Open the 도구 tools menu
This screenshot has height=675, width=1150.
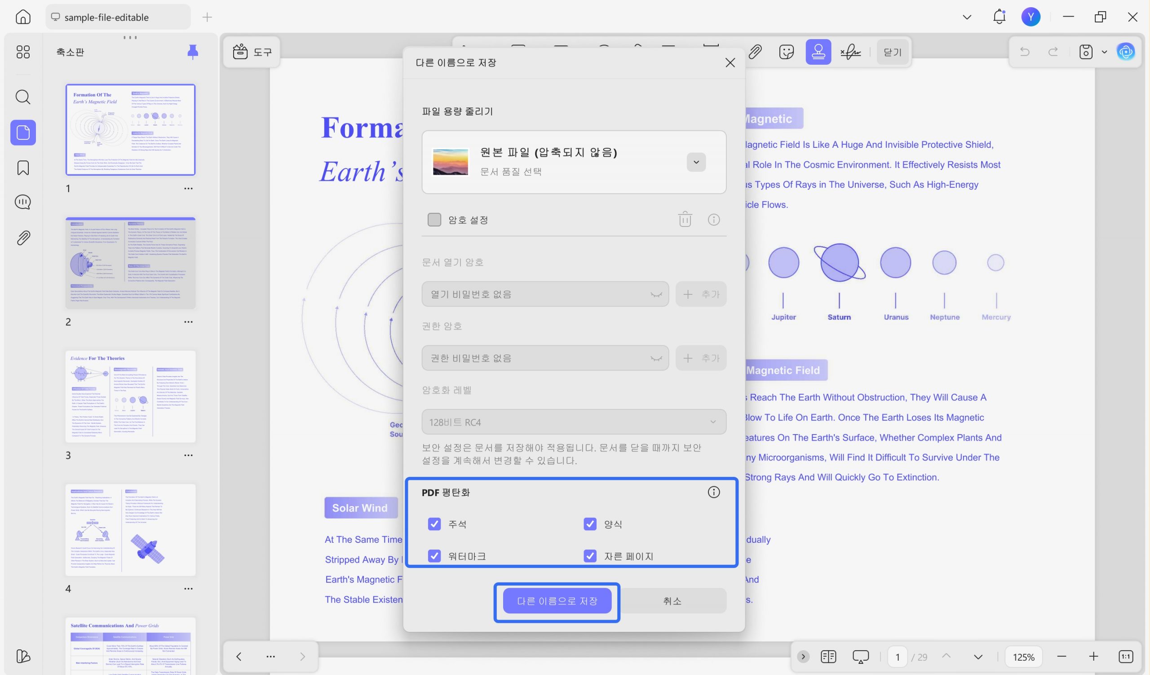[x=252, y=52]
